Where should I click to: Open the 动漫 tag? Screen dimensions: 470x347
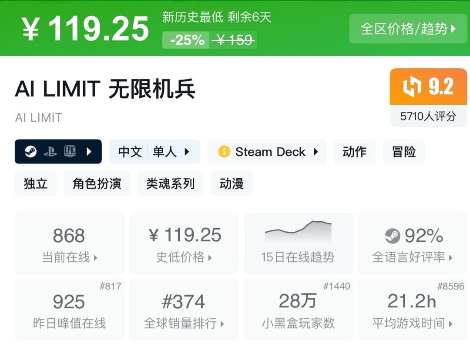(232, 184)
